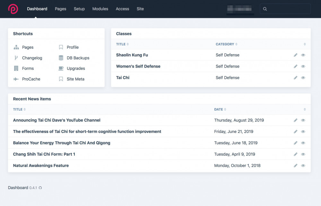Sort Classes table by Category column
The image size is (321, 206).
click(227, 44)
